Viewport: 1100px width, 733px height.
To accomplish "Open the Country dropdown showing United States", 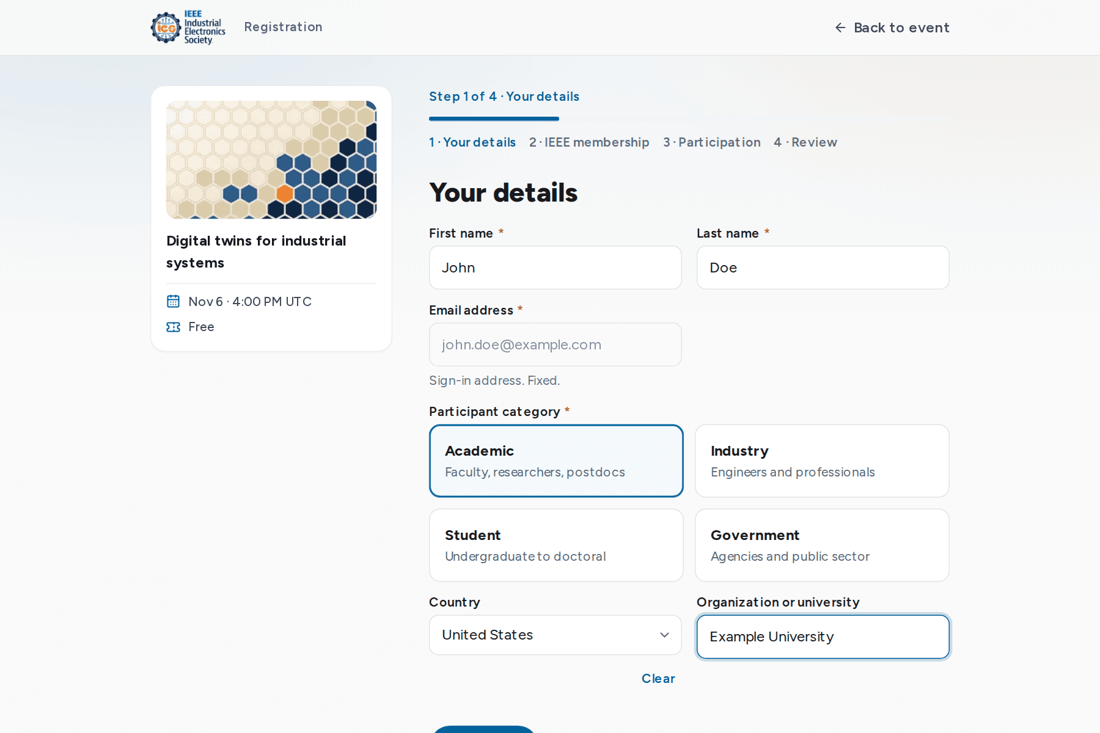I will (x=555, y=635).
